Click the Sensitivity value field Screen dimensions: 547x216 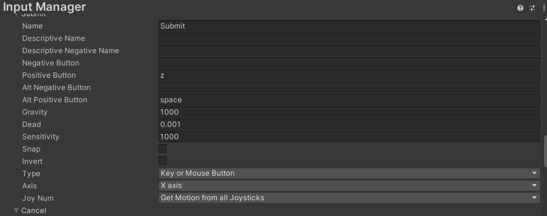point(349,137)
